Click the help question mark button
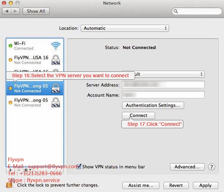 212,167
